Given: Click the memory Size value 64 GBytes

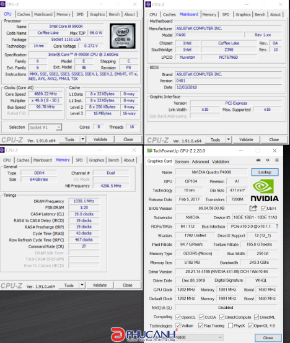Looking at the screenshot, I should (x=39, y=180).
